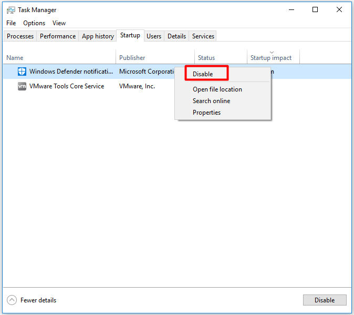The image size is (354, 315).
Task: Maximize the Task Manager window
Action: [x=315, y=9]
